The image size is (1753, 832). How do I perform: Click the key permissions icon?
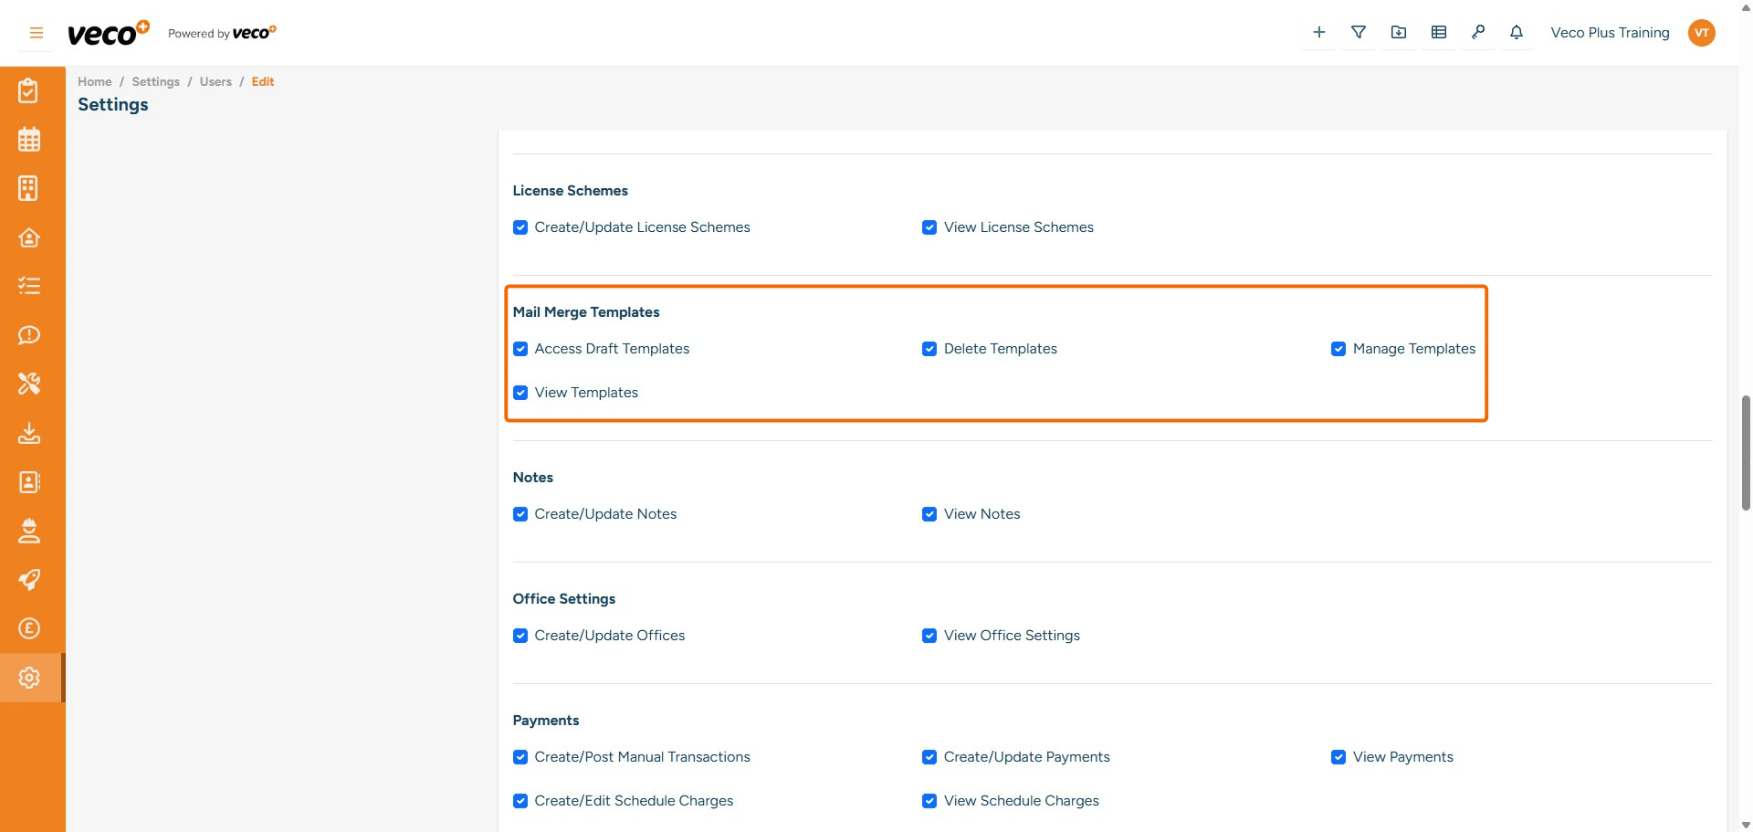1479,32
